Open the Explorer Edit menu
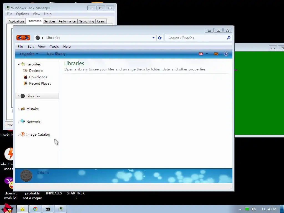284x213 pixels. (x=31, y=46)
